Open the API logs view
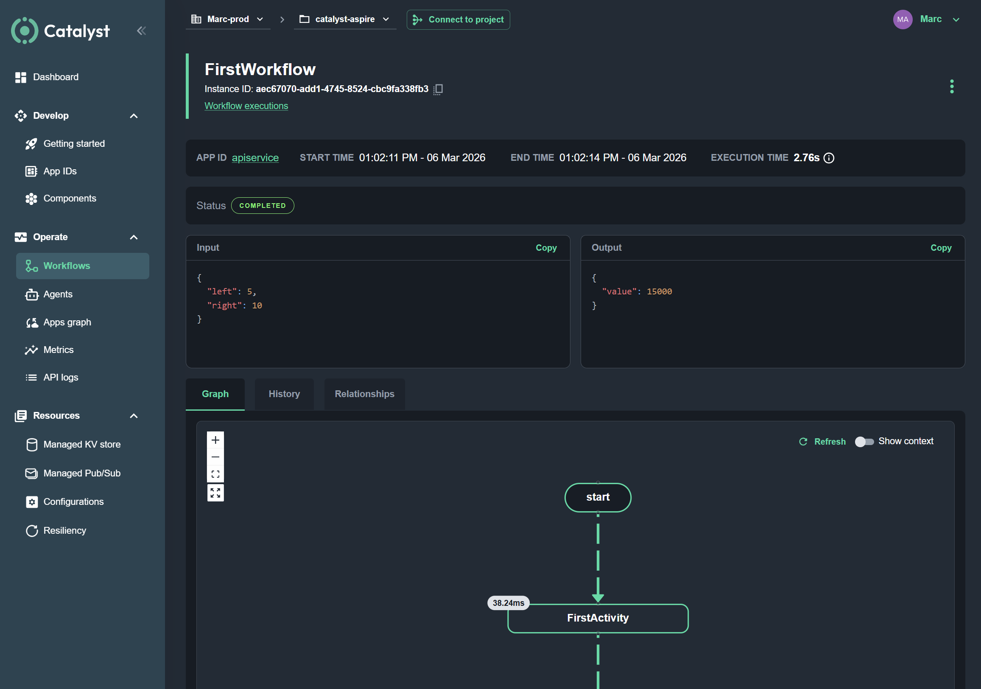 click(60, 377)
